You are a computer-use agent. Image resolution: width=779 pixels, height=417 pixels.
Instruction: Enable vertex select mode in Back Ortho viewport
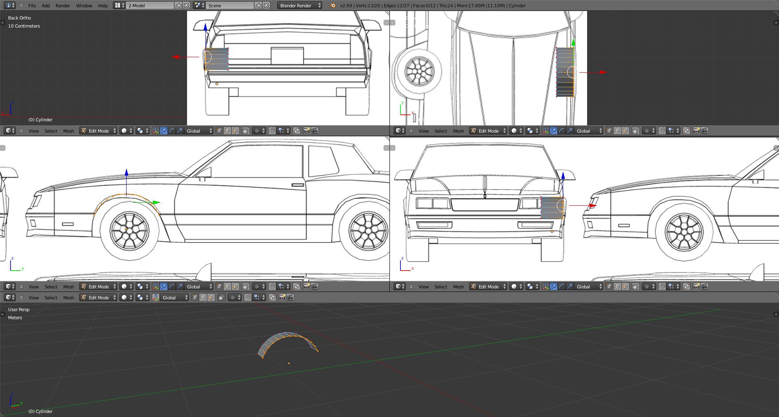(219, 131)
